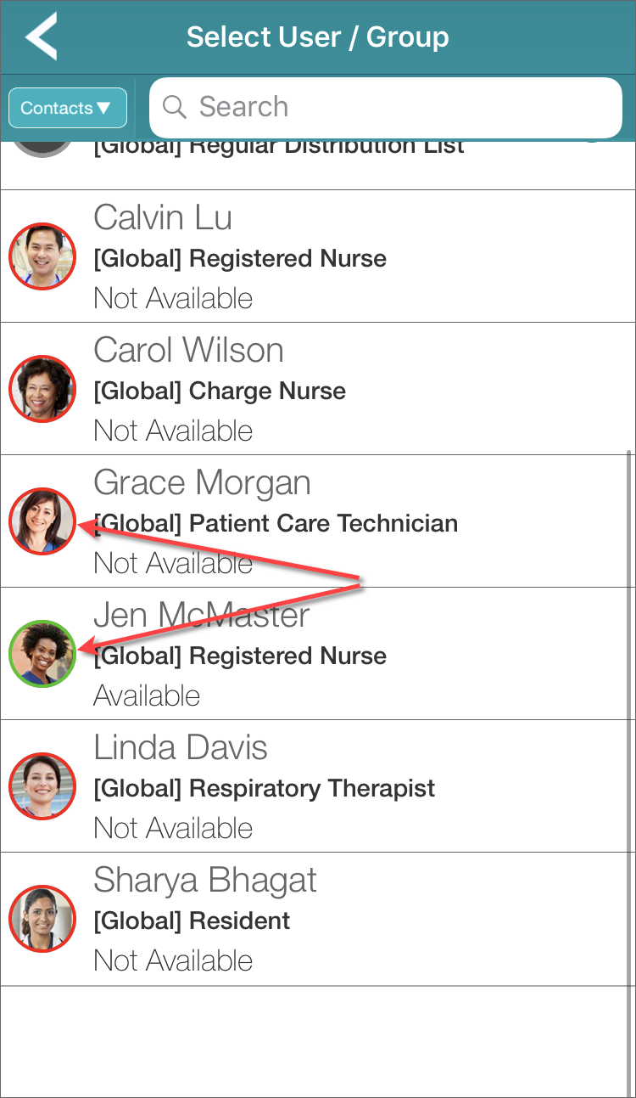Viewport: 636px width, 1098px height.
Task: Select Grace Morgan's profile photo
Action: pos(42,521)
